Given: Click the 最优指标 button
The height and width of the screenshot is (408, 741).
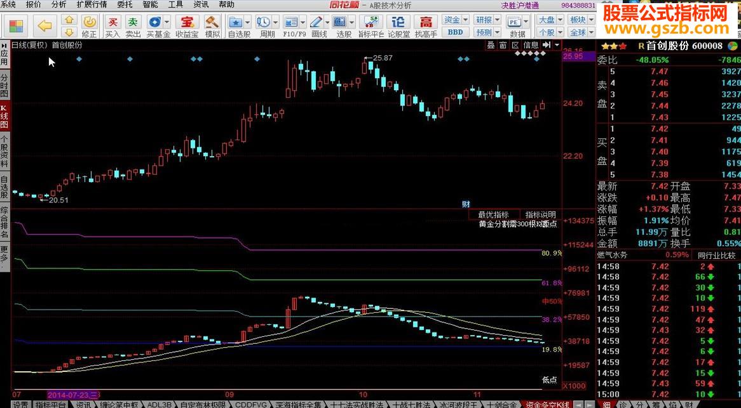Looking at the screenshot, I should coord(493,214).
